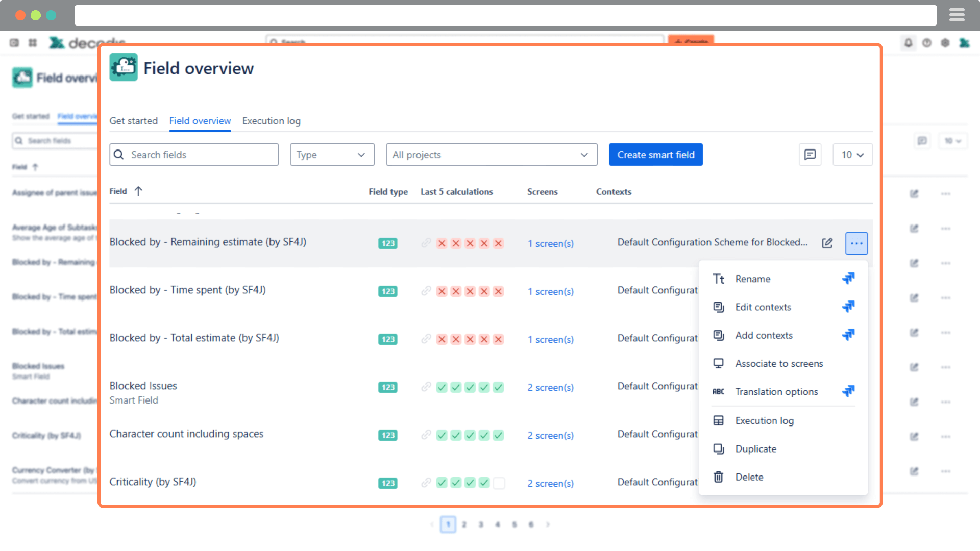Open the Type filter dropdown
980x551 pixels.
point(332,155)
